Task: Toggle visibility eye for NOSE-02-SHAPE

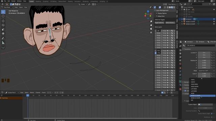Action: pos(214,24)
